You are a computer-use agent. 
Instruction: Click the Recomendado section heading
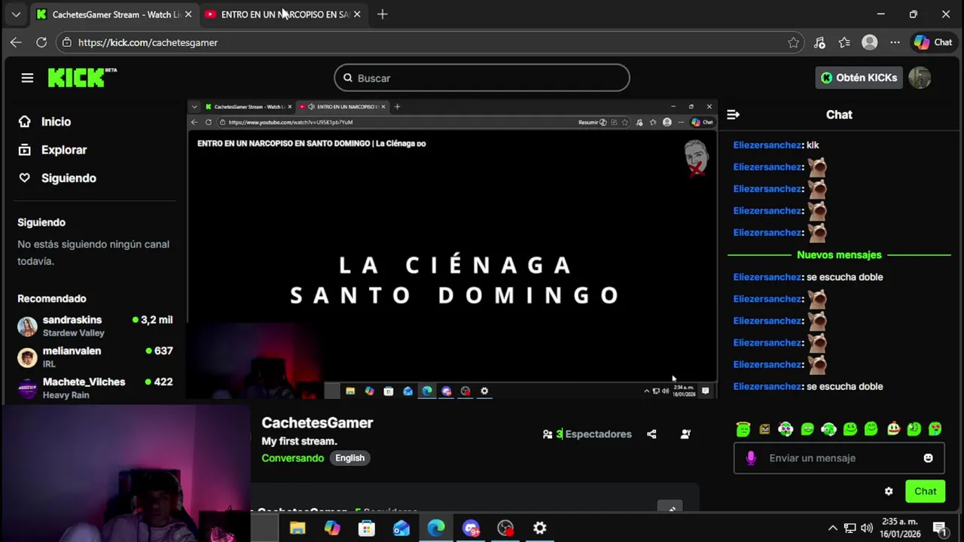52,299
